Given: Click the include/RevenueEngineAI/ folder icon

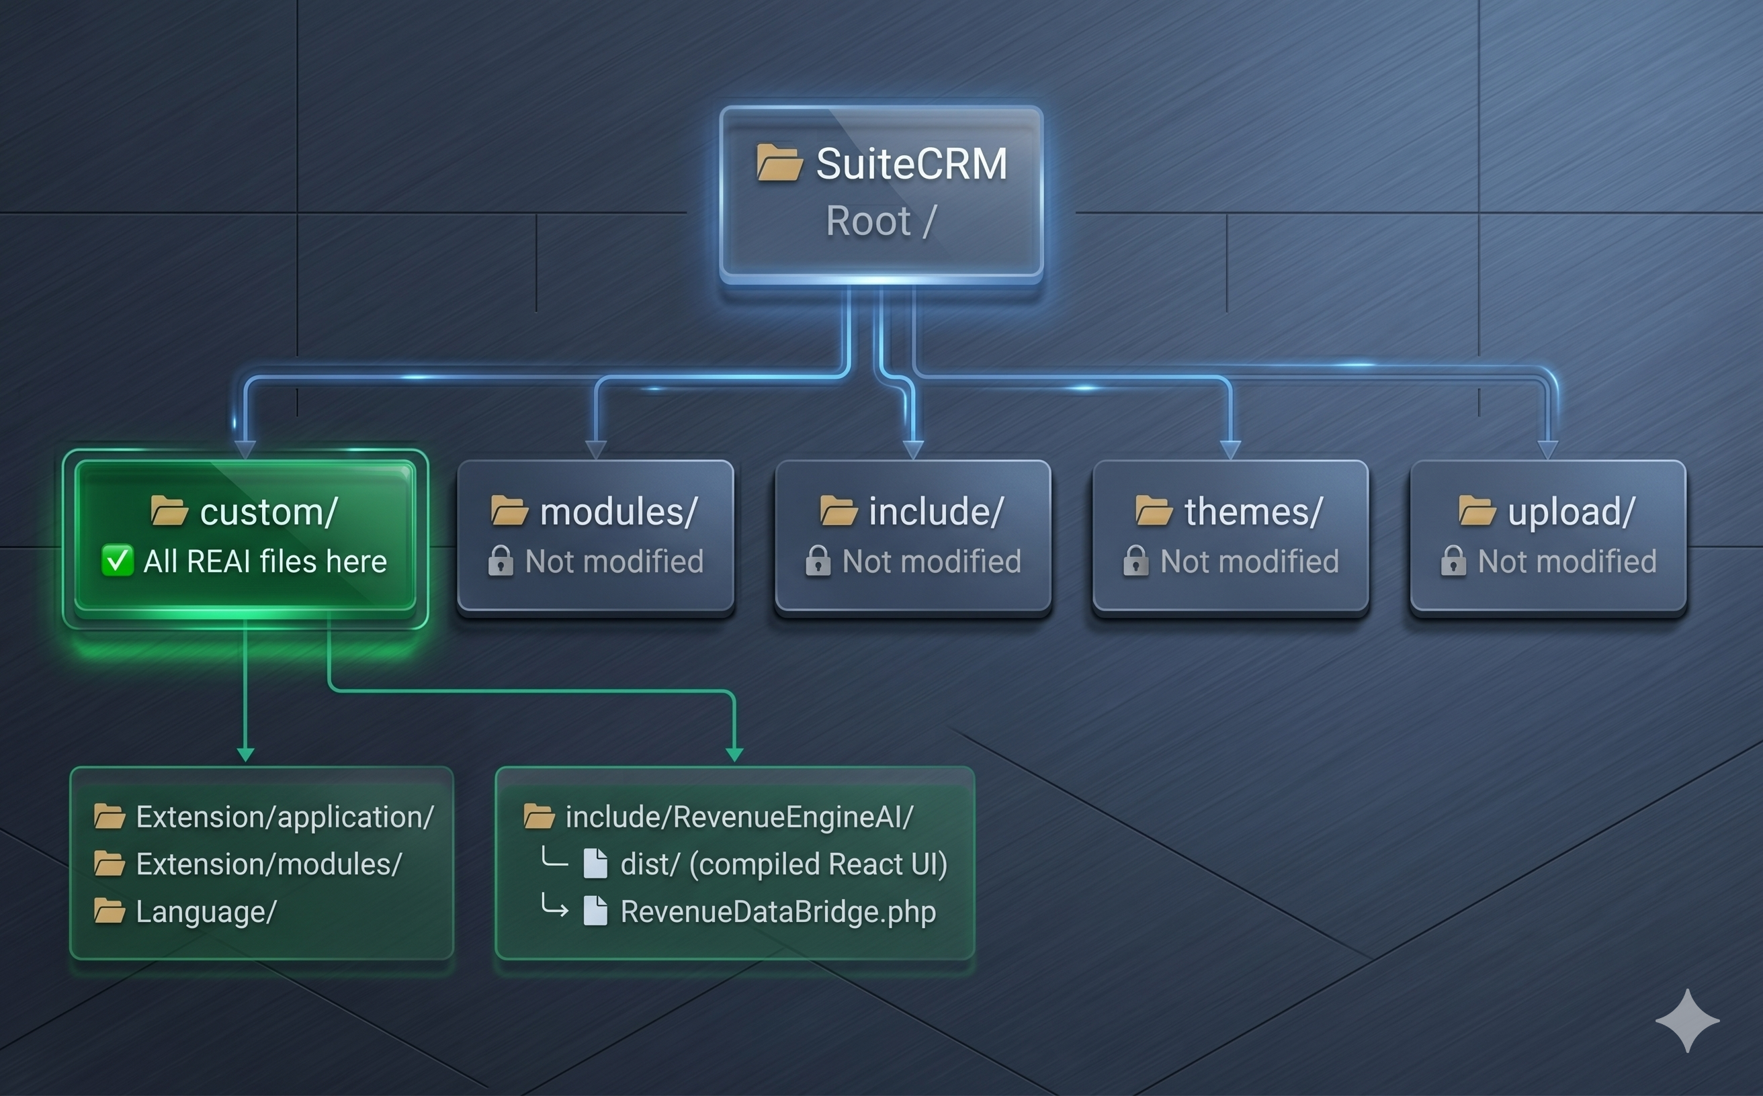Looking at the screenshot, I should [x=539, y=816].
